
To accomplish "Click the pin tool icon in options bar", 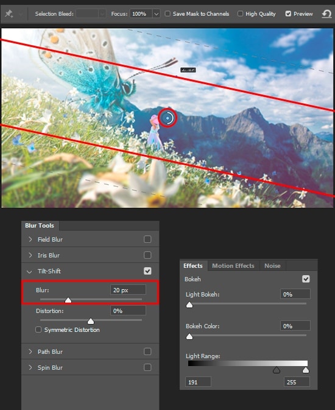I will tap(9, 13).
